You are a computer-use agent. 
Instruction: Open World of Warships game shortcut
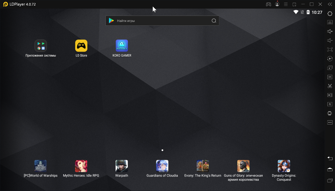(x=40, y=169)
